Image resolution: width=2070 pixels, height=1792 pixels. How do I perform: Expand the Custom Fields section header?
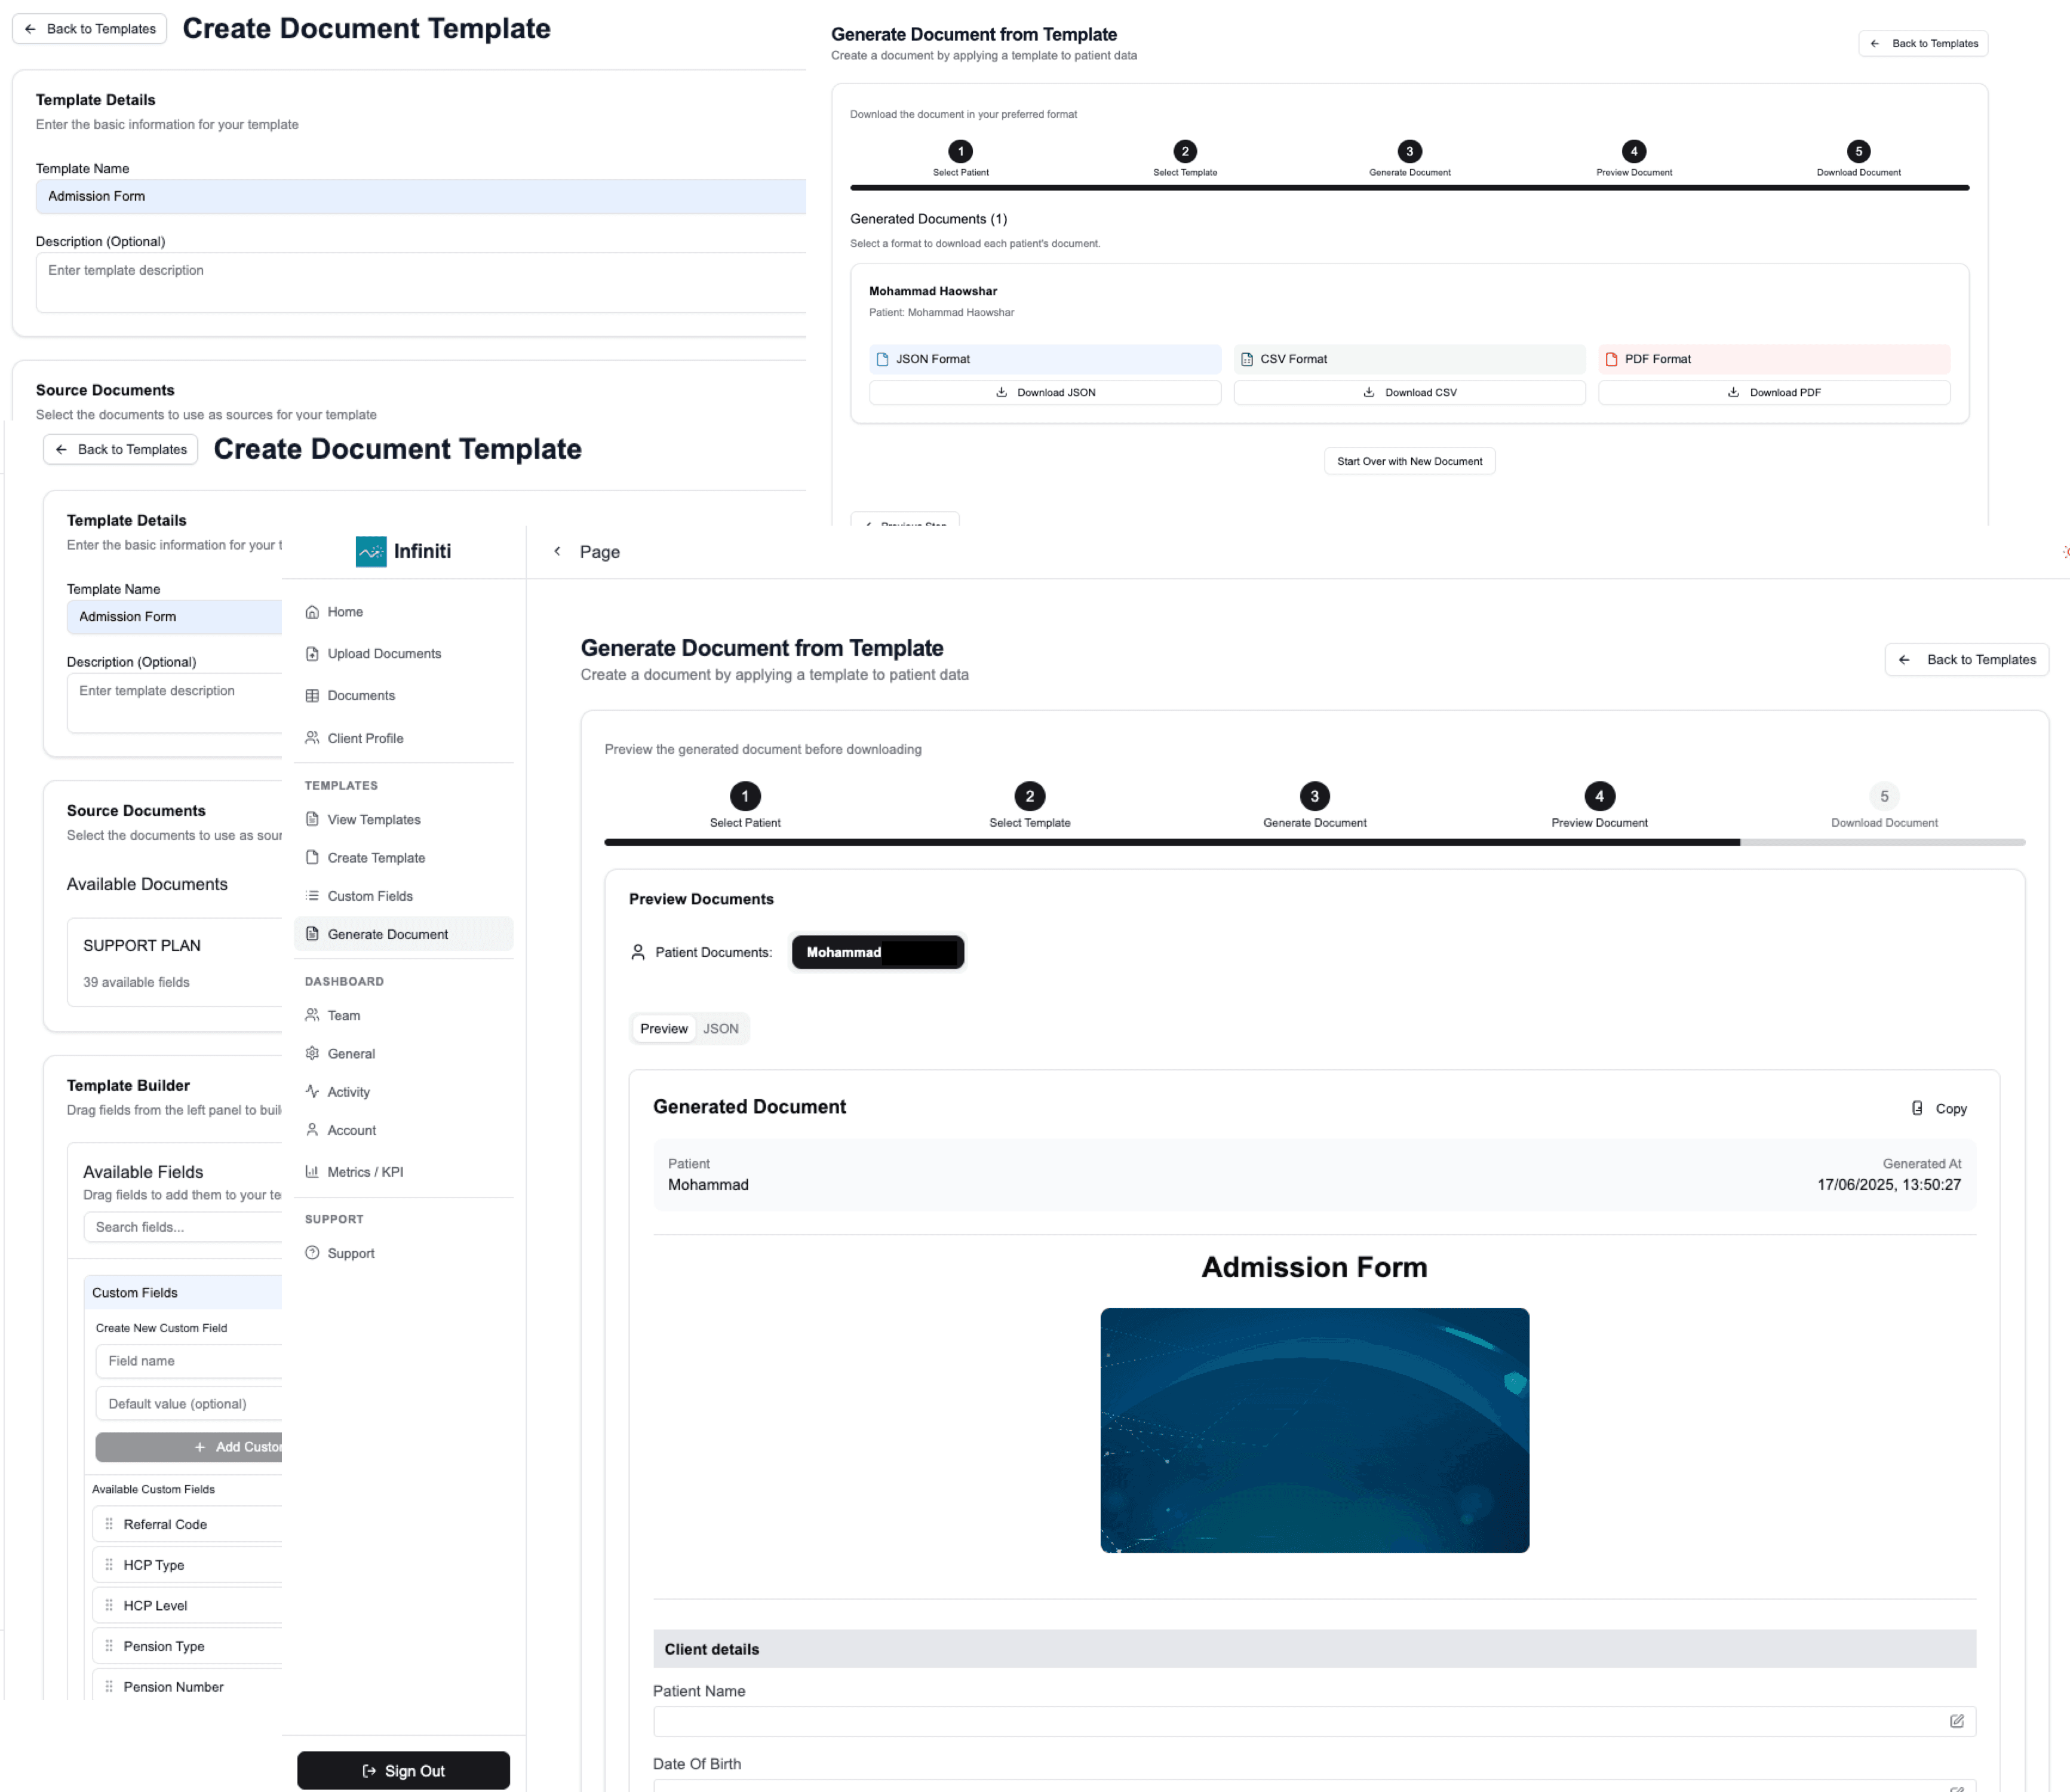click(183, 1292)
